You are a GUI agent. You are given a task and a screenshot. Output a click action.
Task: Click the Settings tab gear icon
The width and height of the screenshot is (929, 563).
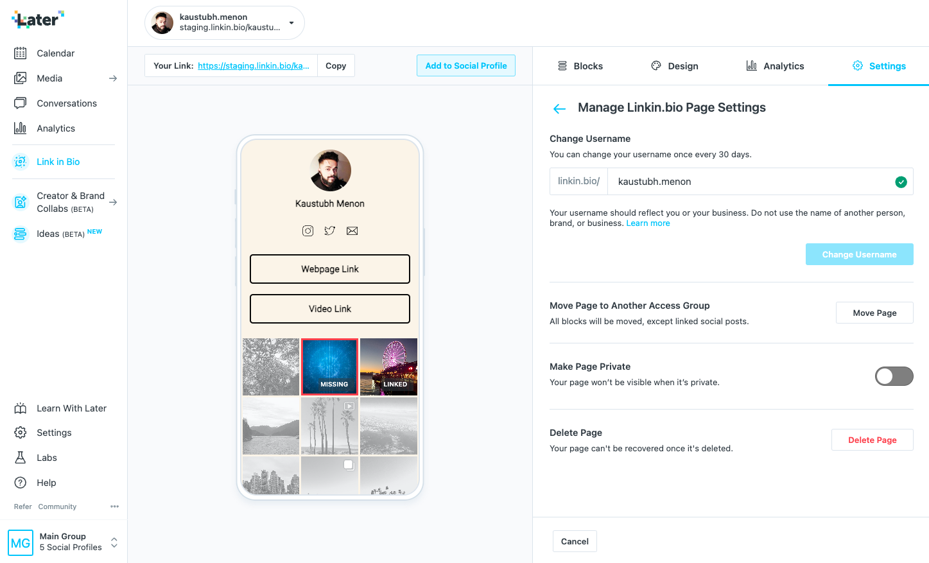pos(858,65)
